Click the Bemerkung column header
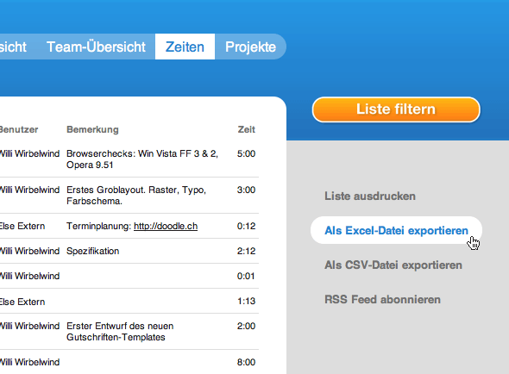This screenshot has width=509, height=374. tap(92, 129)
